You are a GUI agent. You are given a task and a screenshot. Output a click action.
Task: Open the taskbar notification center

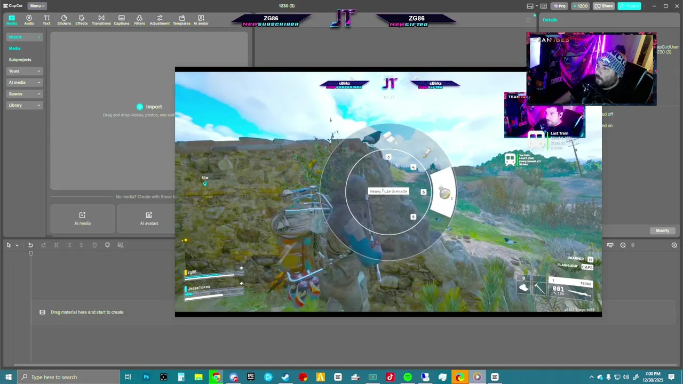tap(671, 377)
